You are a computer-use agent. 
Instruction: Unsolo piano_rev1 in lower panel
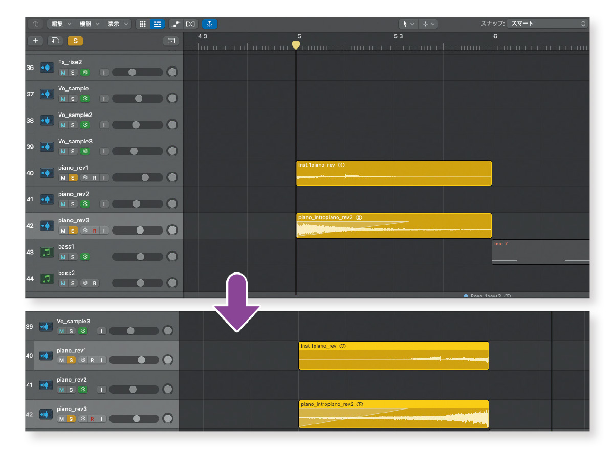[71, 360]
